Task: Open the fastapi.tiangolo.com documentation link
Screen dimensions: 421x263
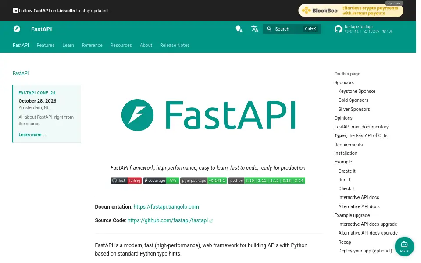Action: coord(166,207)
